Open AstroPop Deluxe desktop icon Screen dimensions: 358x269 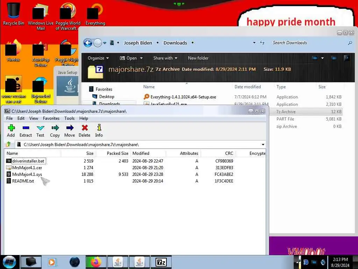(x=41, y=54)
